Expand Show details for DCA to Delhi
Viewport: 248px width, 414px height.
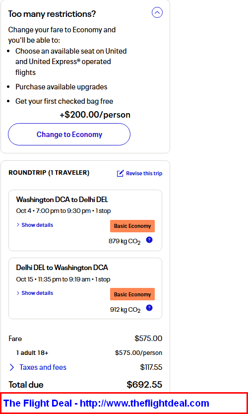[x=37, y=225]
